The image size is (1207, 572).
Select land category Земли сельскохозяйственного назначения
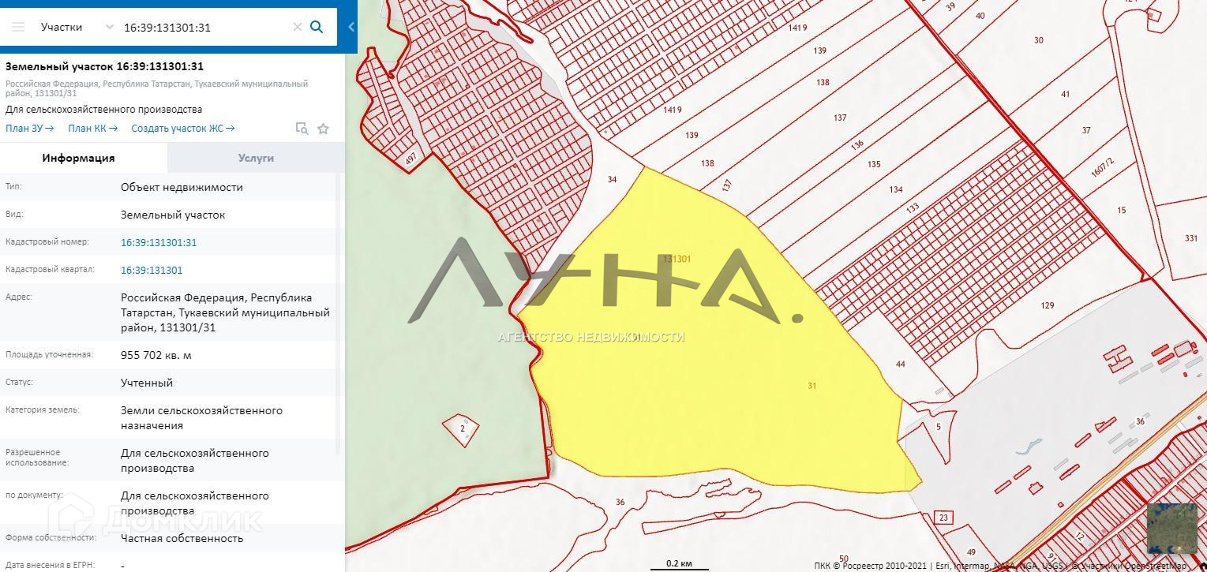point(201,417)
